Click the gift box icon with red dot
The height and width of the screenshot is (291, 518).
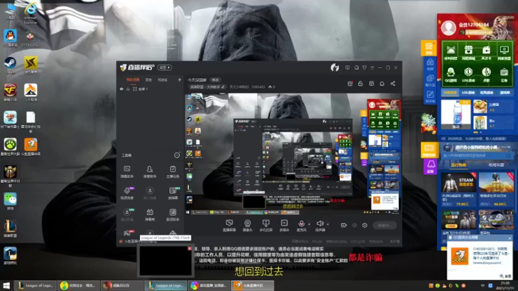tap(350, 84)
